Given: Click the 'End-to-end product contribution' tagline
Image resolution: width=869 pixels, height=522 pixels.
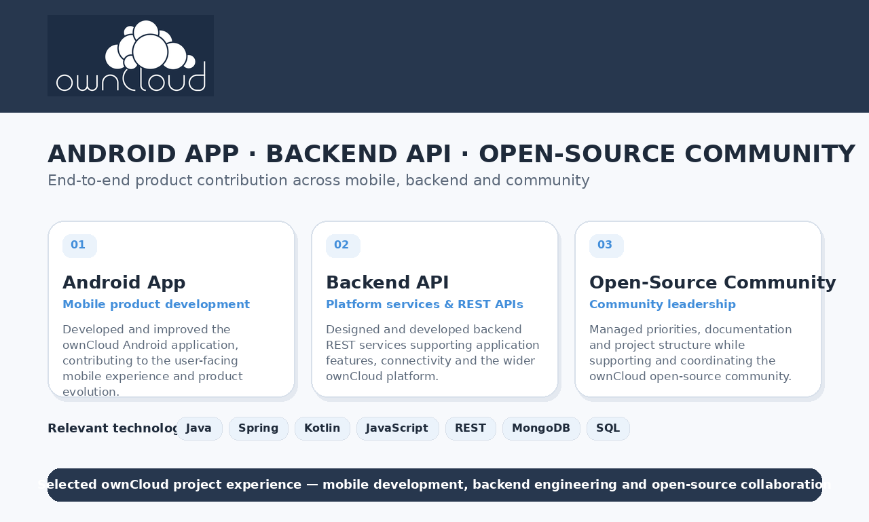Looking at the screenshot, I should pos(318,181).
